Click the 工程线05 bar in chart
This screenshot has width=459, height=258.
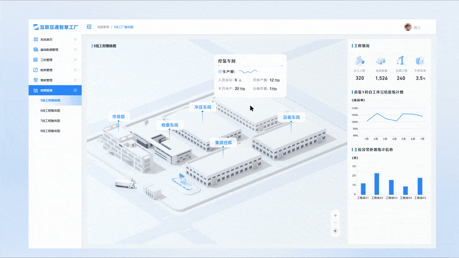[x=420, y=186]
